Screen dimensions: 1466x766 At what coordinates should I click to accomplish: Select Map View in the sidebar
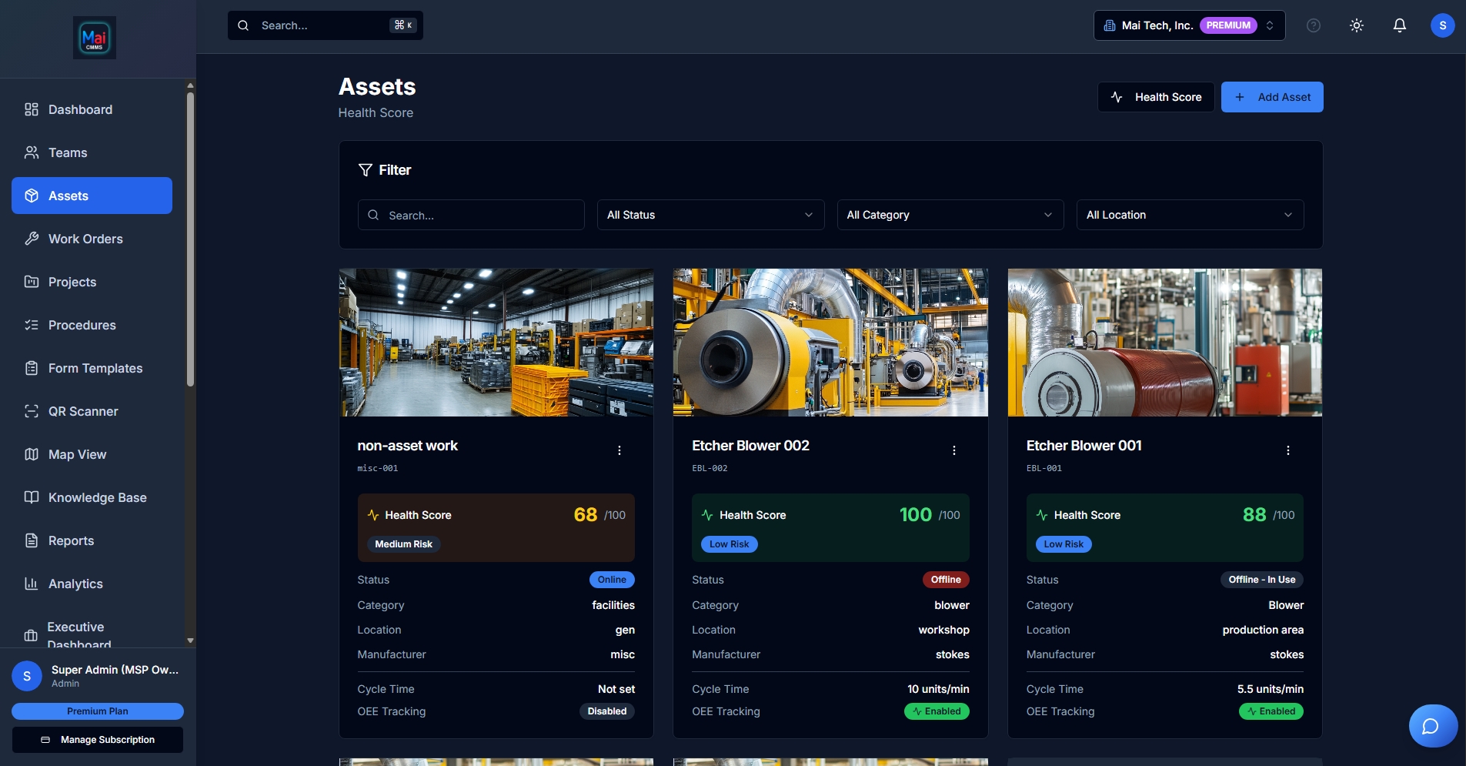(x=76, y=454)
